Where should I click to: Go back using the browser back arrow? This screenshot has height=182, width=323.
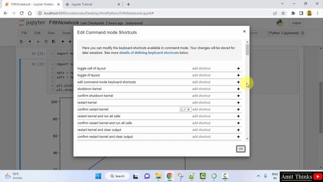(x=6, y=13)
